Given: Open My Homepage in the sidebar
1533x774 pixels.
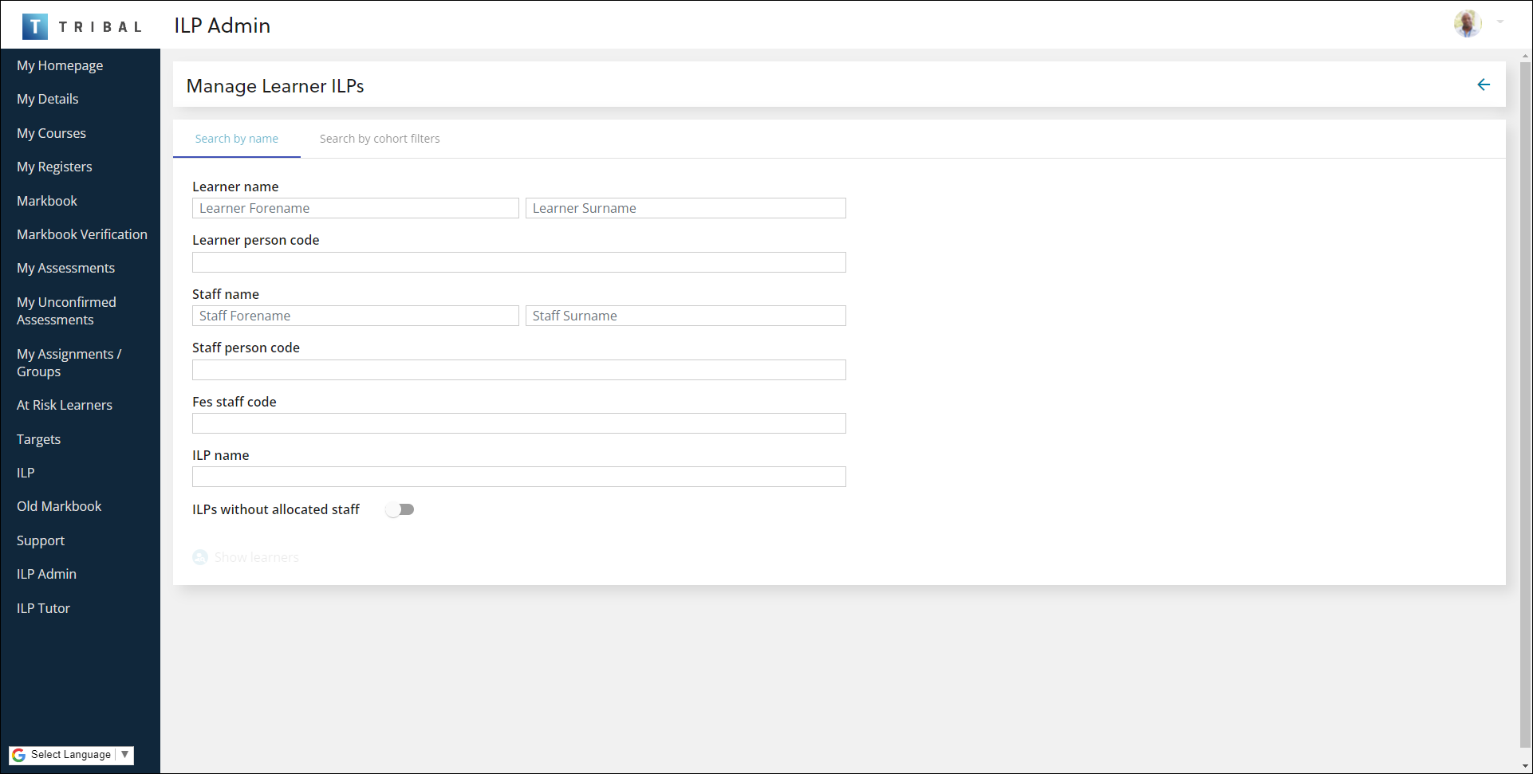Looking at the screenshot, I should pyautogui.click(x=60, y=65).
